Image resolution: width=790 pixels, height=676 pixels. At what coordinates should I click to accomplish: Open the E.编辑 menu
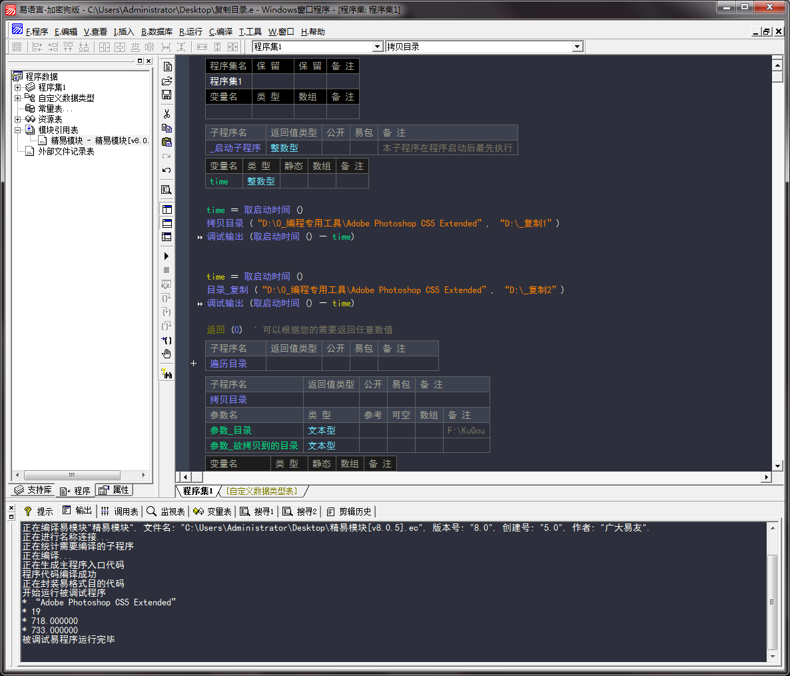(x=66, y=32)
